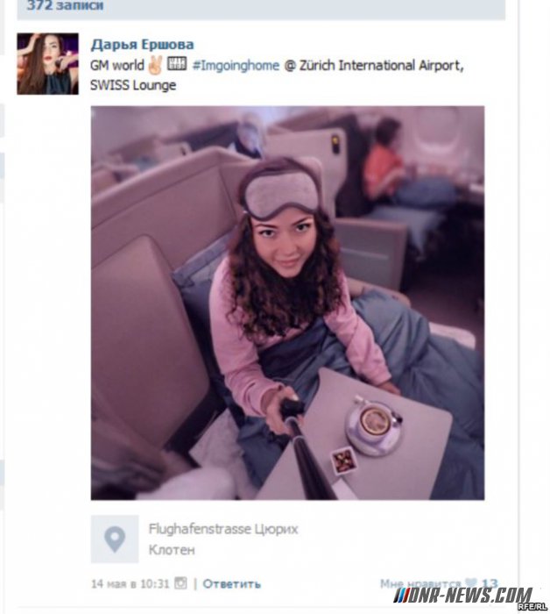Open the airplane cabin selfie photo

(x=288, y=303)
